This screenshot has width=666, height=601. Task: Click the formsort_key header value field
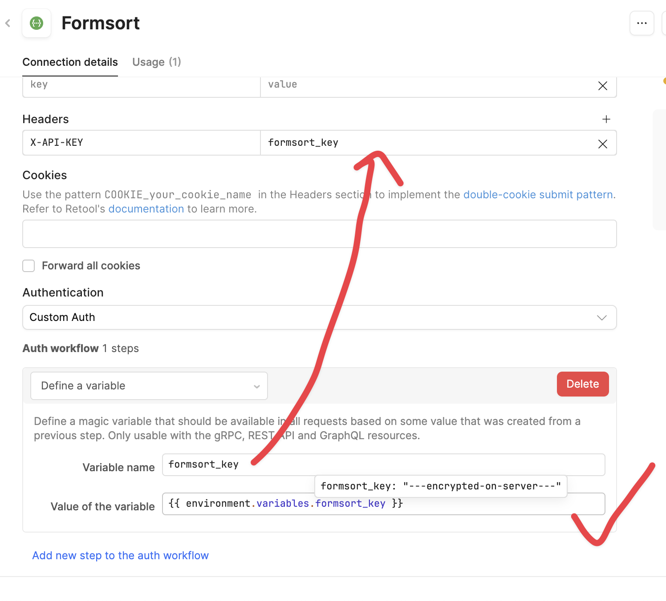pyautogui.click(x=427, y=143)
